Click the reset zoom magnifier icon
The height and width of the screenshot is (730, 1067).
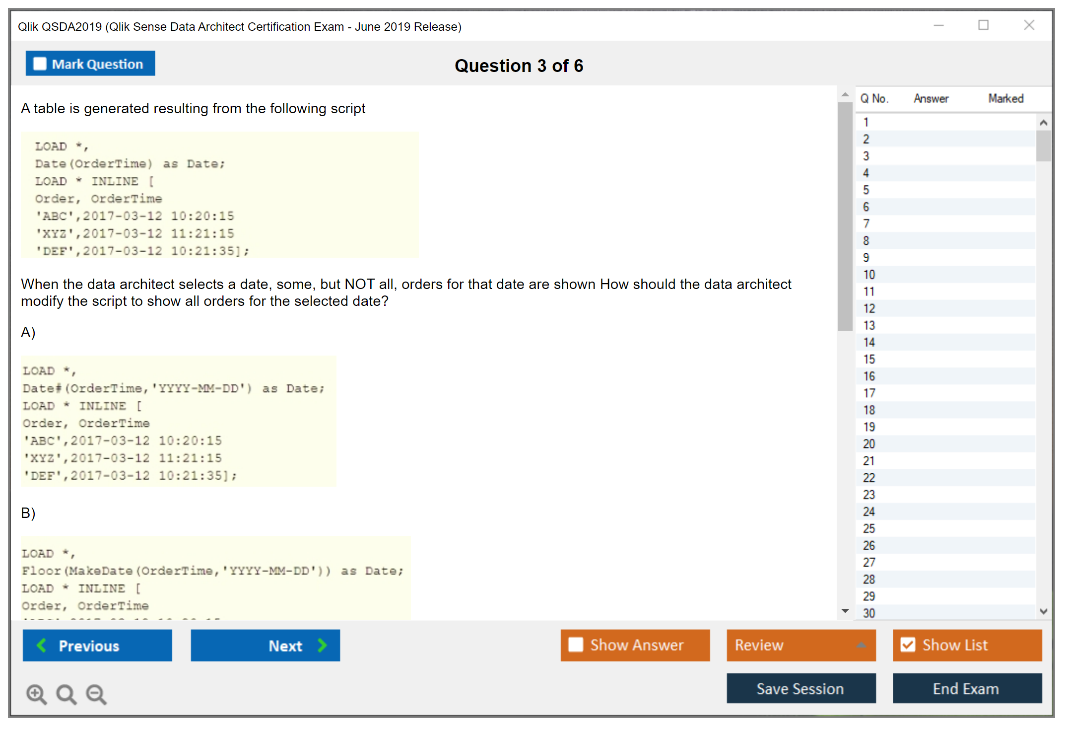(66, 694)
